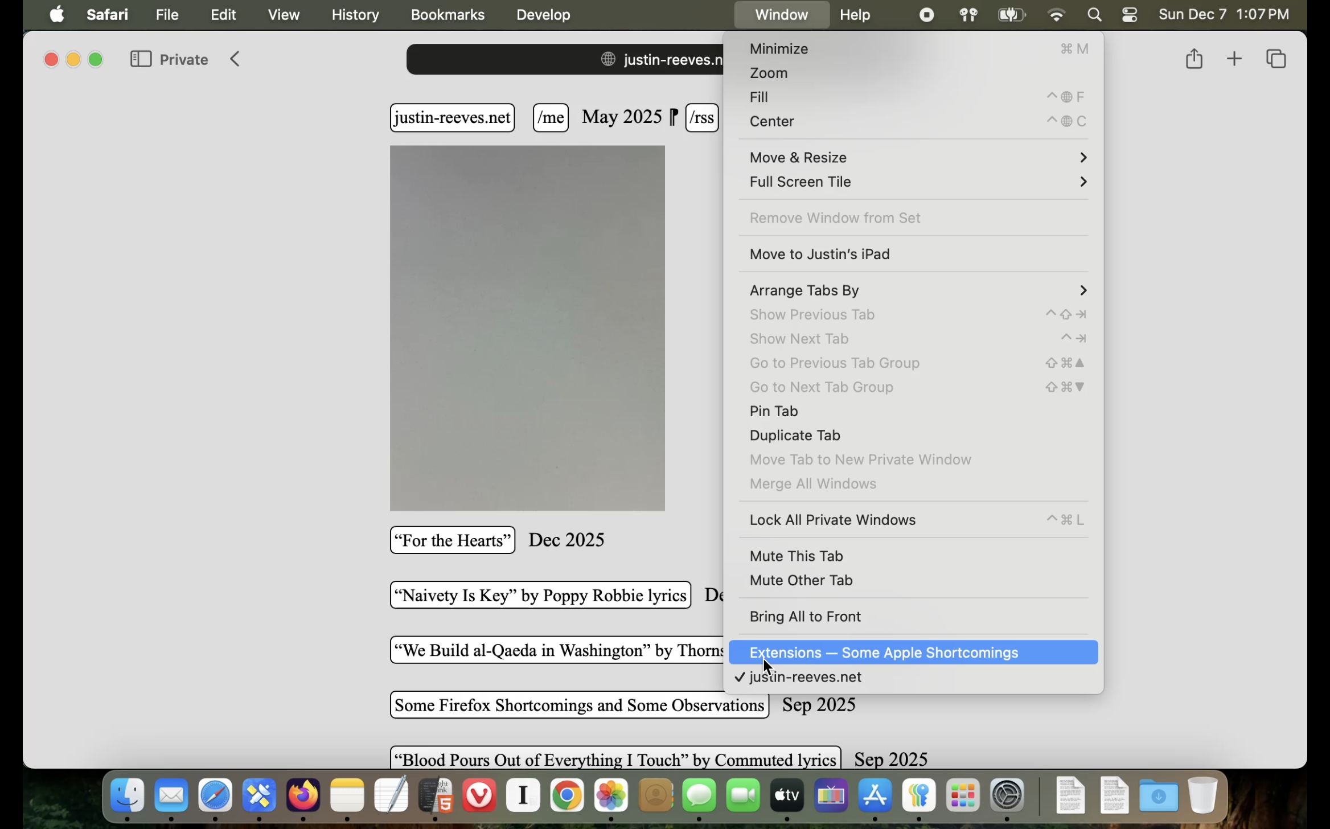Open Firefox from the Dock
Screen dimensions: 1330x829
click(x=303, y=795)
